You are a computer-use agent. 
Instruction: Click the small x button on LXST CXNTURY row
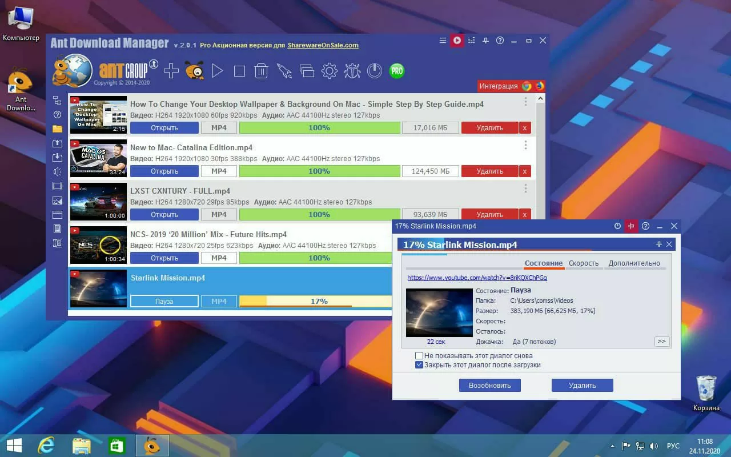click(525, 214)
